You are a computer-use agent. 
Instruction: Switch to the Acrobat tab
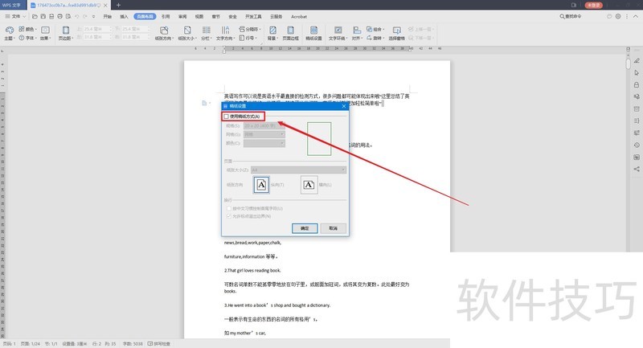coord(299,16)
